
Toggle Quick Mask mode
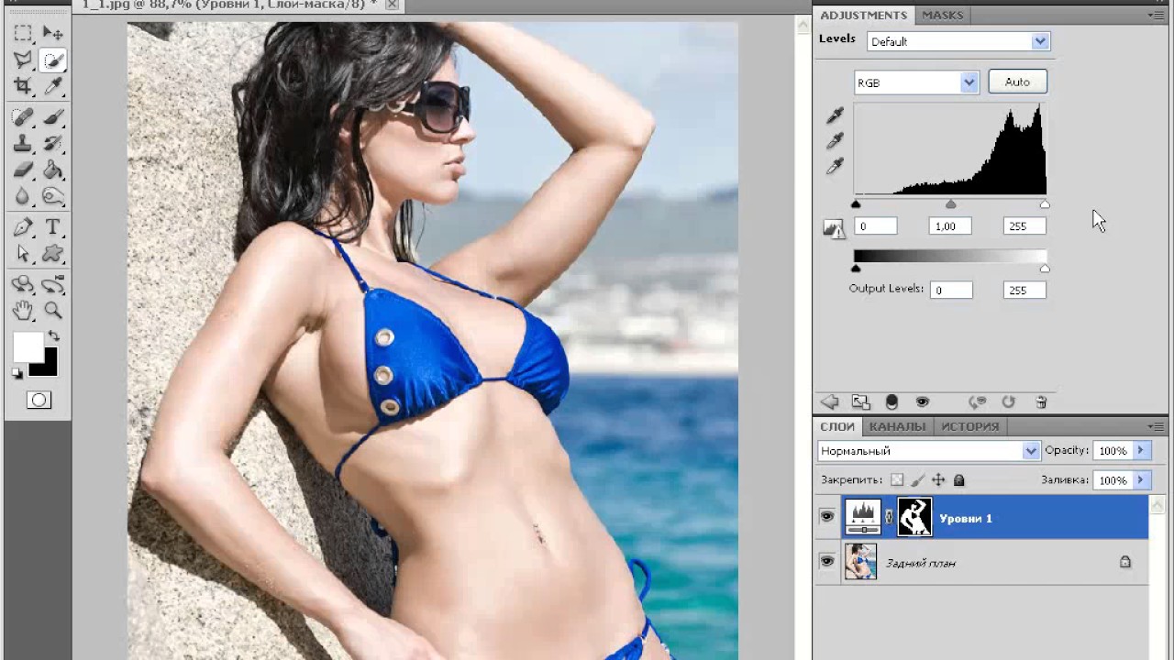coord(38,400)
